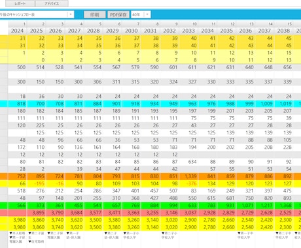
Task: Select the 2036 year column header
Action: pyautogui.click(x=245, y=31)
